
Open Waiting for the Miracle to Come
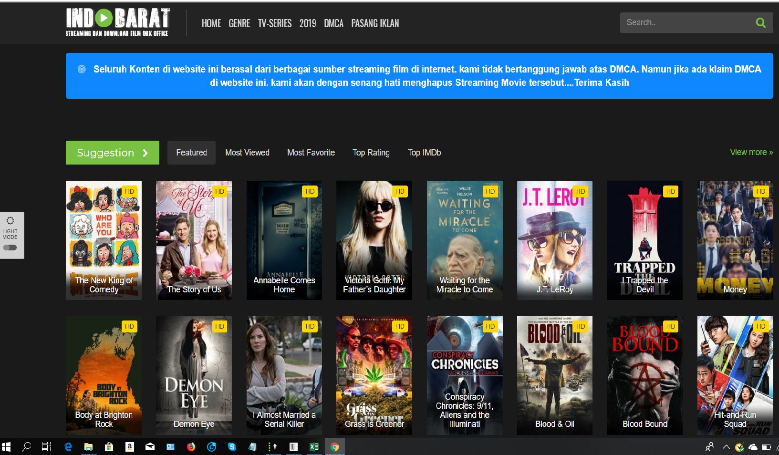tap(465, 240)
